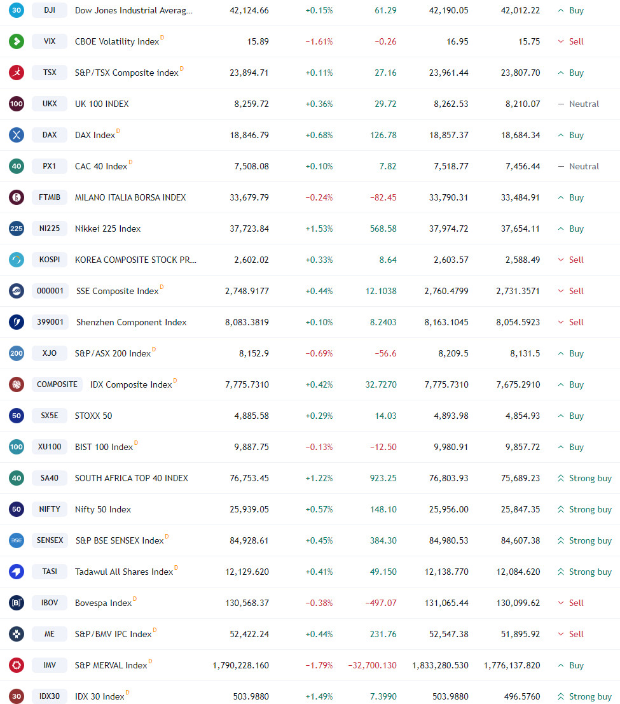620x704 pixels.
Task: Select the -1.79% change for MERVAL
Action: (319, 665)
